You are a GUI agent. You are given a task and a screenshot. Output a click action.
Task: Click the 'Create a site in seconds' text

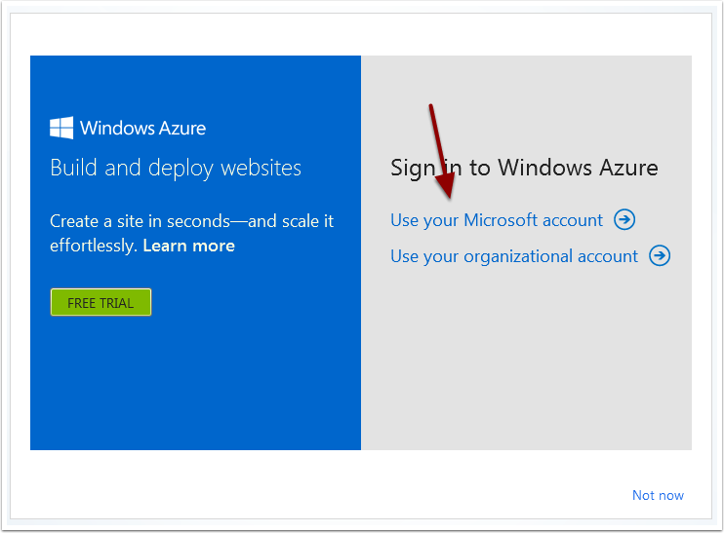point(140,221)
